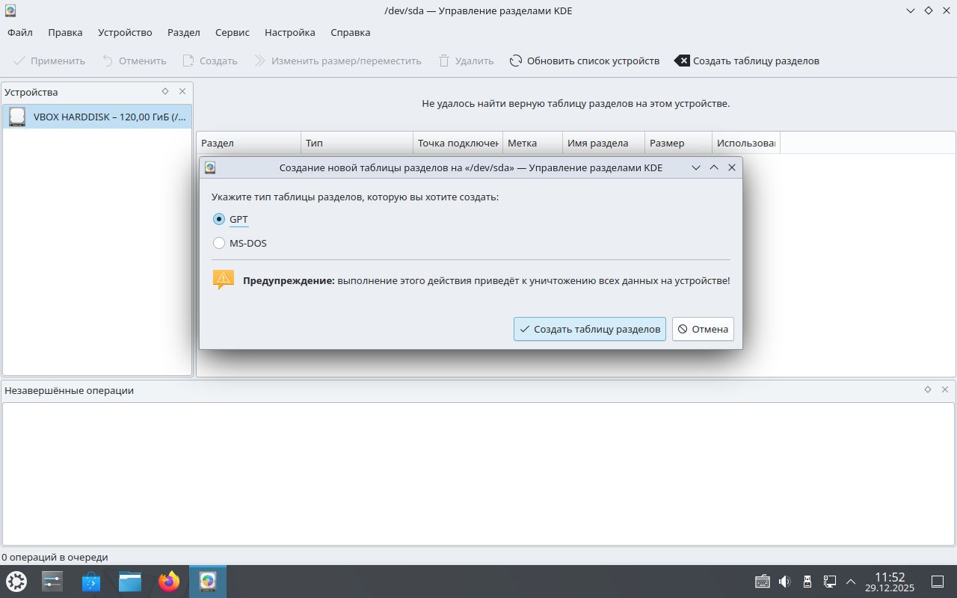Float the Устройства panel via diamond icon

tap(165, 91)
